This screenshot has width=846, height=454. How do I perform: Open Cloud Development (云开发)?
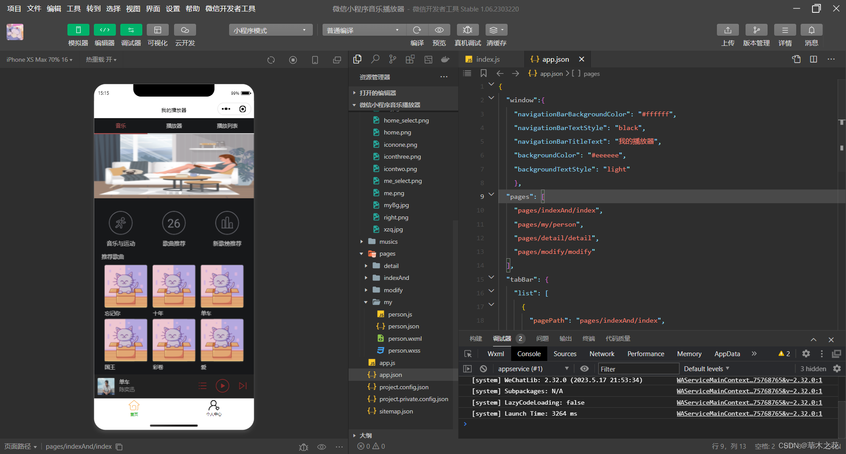click(185, 30)
